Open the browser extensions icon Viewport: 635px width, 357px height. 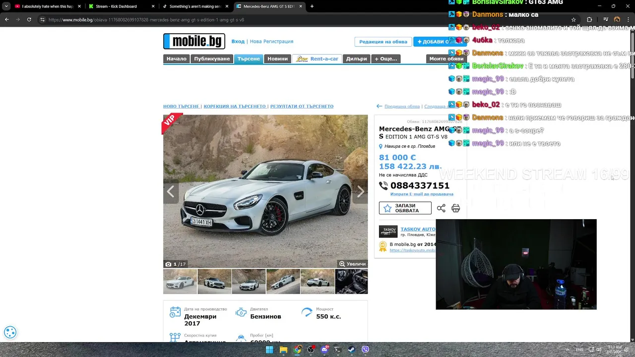coord(589,19)
